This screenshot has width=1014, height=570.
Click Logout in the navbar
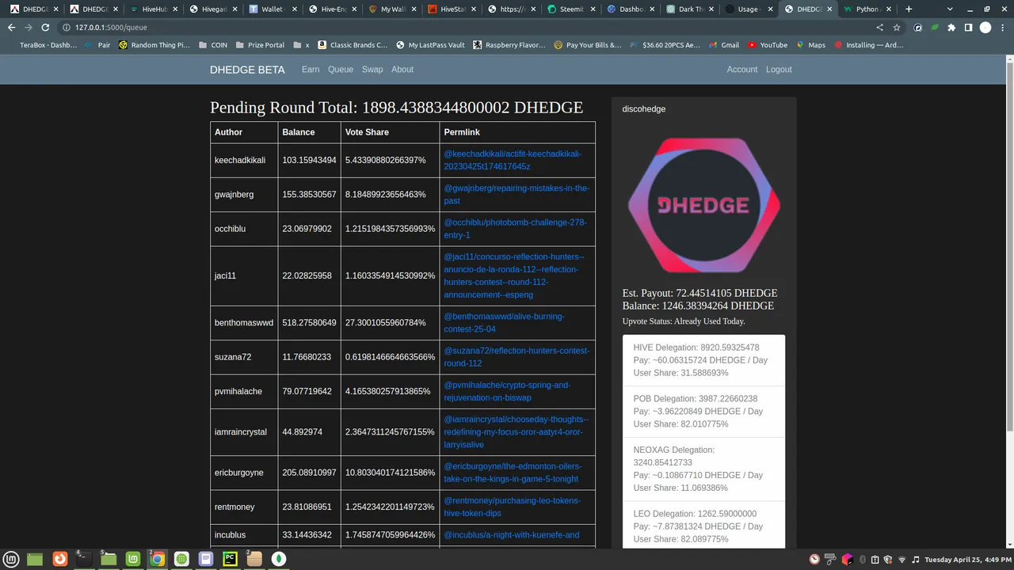779,70
